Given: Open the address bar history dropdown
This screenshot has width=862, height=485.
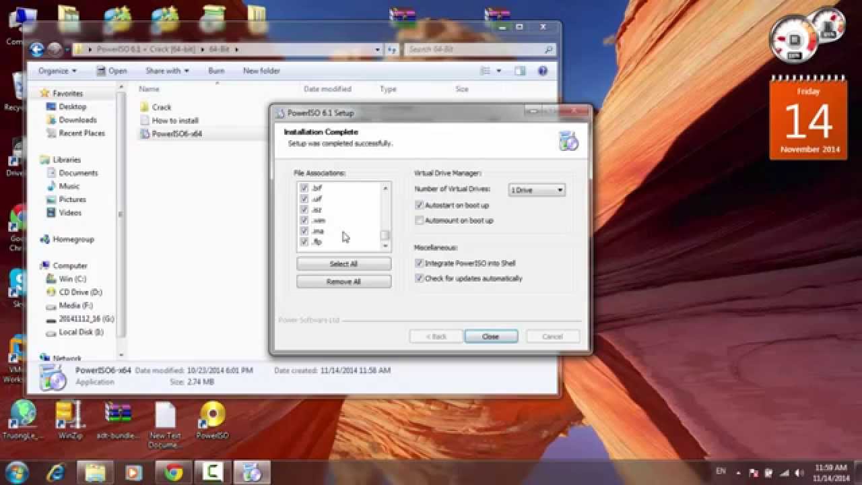Looking at the screenshot, I should click(x=377, y=49).
